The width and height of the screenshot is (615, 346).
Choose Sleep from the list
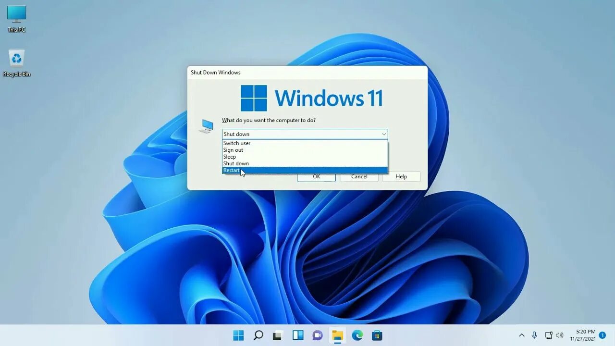pos(305,157)
